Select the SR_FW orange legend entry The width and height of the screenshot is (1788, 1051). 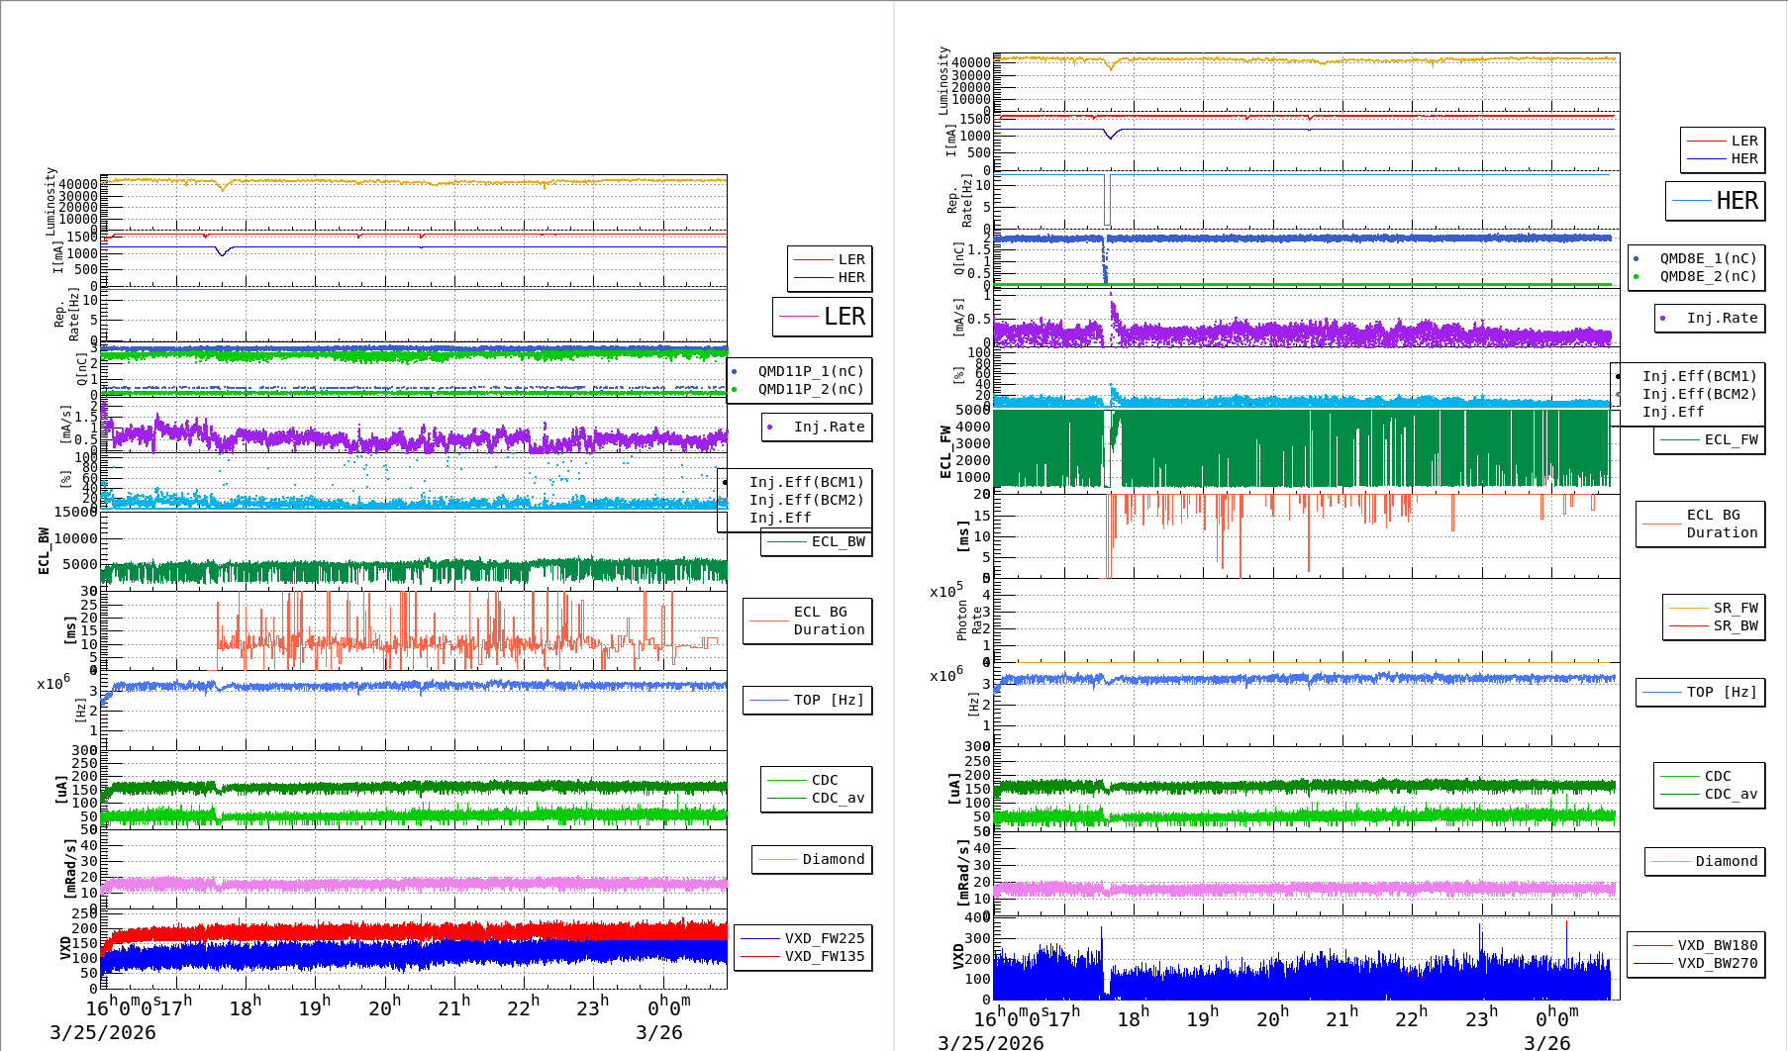[x=1735, y=608]
